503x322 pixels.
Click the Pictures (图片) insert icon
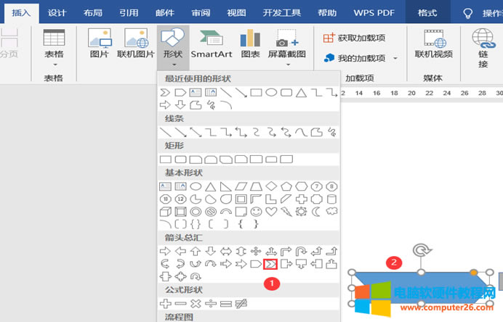99,44
